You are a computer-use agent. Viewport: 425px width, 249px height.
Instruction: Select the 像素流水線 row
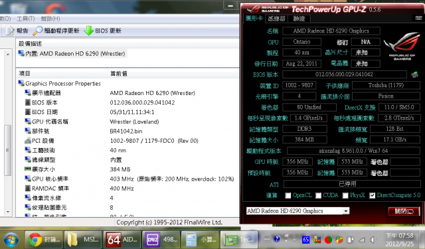[x=127, y=198]
